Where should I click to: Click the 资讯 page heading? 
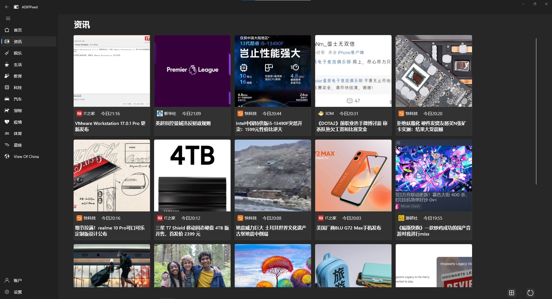point(82,25)
